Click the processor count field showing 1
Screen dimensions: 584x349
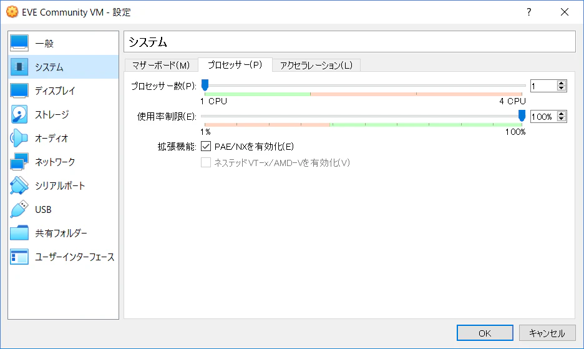click(x=544, y=86)
